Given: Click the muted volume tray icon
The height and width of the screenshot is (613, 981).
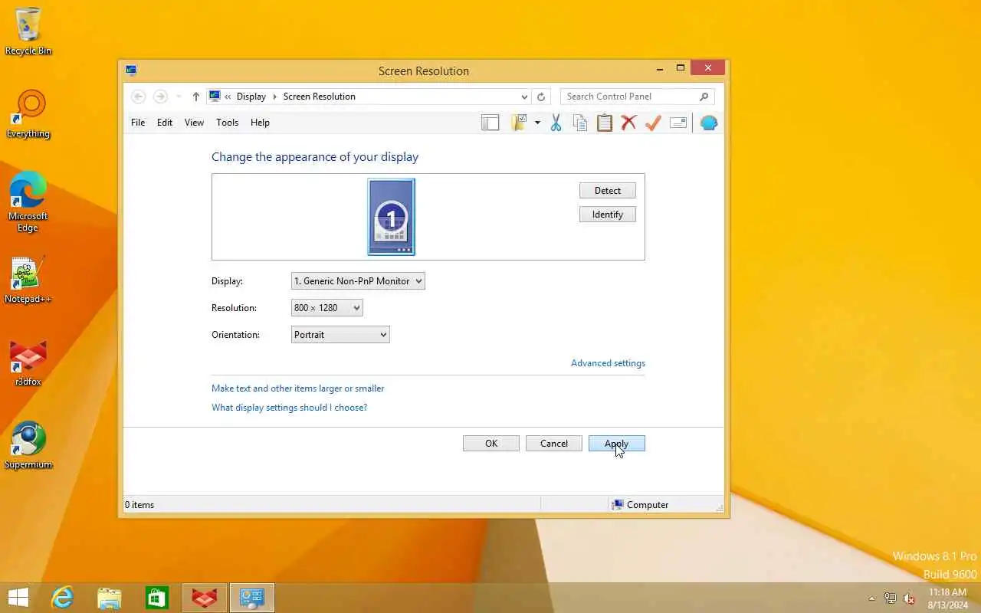Looking at the screenshot, I should pos(909,598).
